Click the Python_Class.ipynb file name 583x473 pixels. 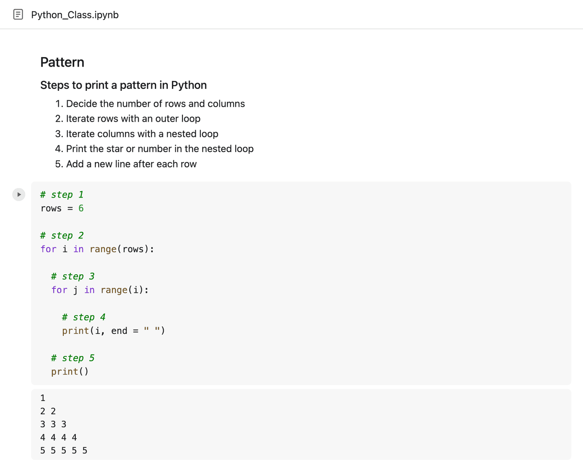pyautogui.click(x=75, y=15)
